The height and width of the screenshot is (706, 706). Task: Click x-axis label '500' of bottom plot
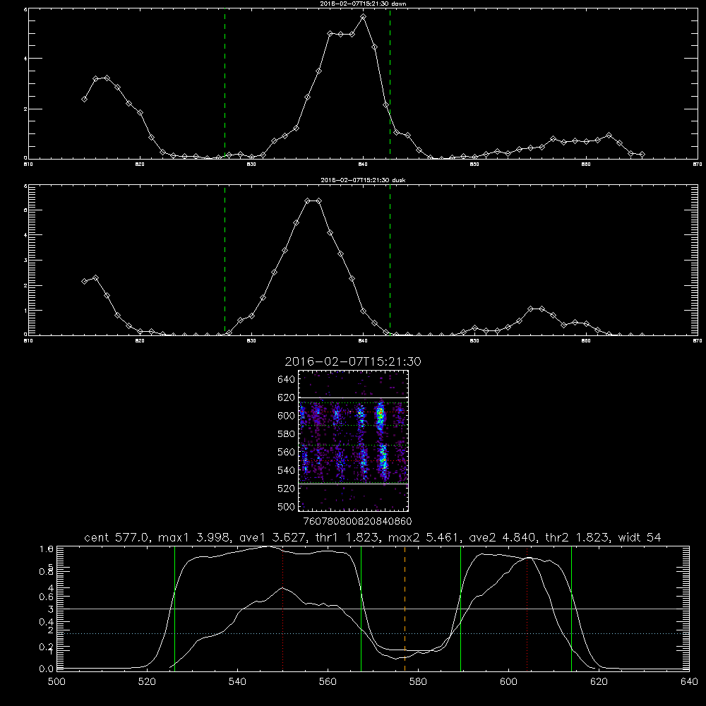coord(56,682)
